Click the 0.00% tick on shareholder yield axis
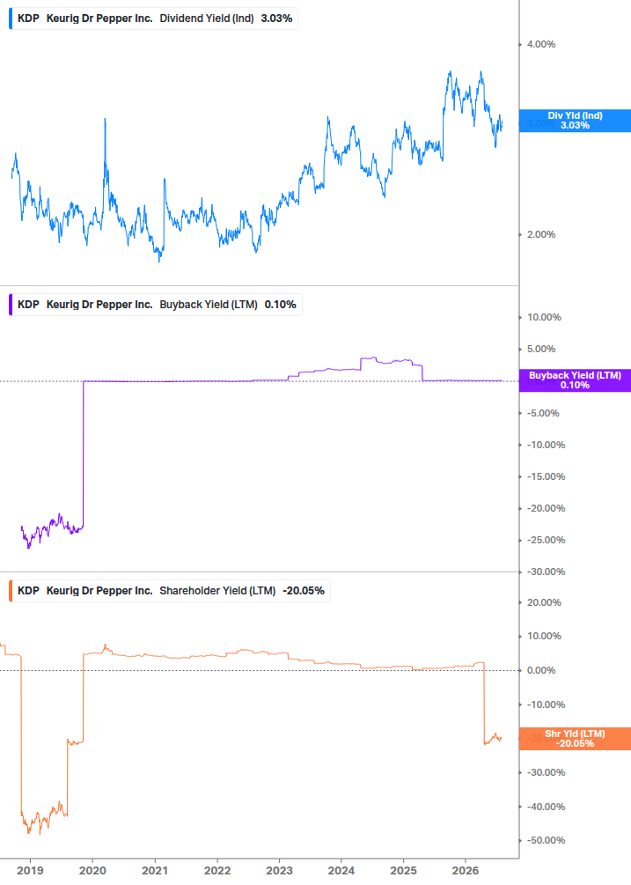Screen dimensions: 631x885 click(541, 670)
